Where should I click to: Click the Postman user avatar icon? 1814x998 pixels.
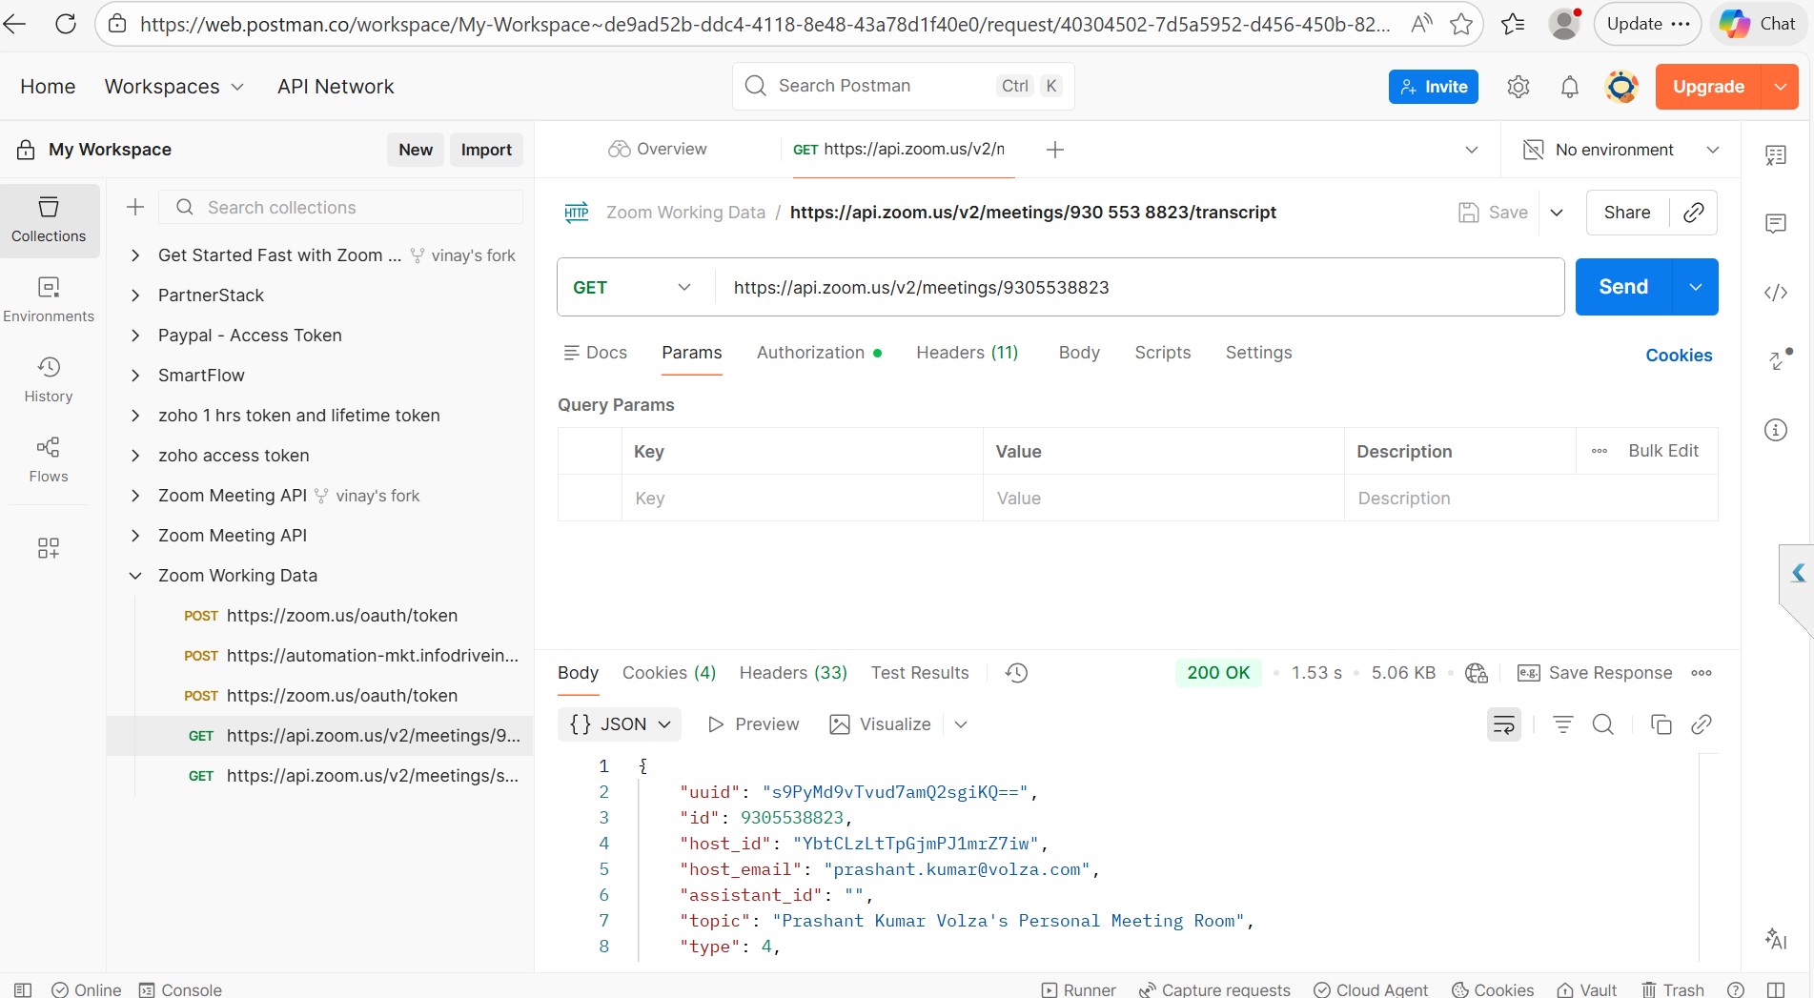coord(1621,87)
